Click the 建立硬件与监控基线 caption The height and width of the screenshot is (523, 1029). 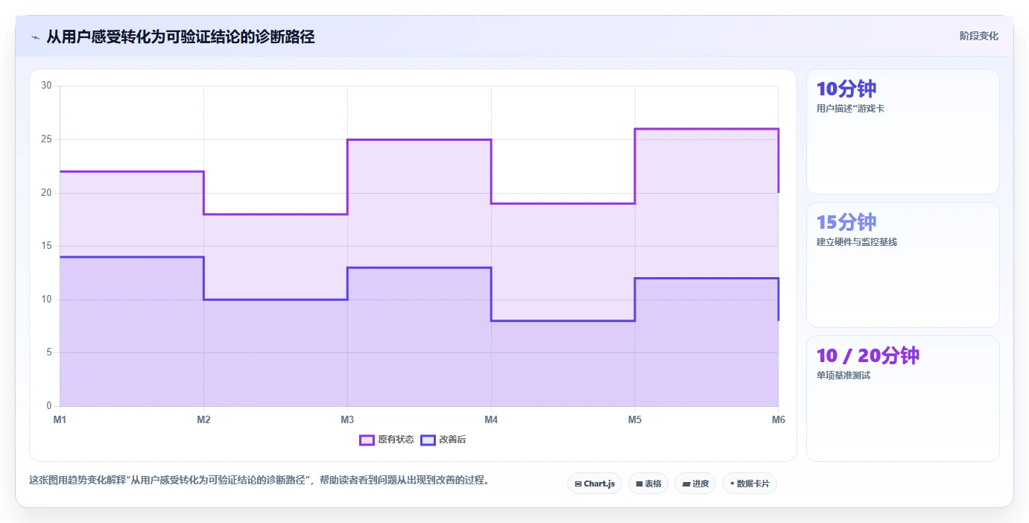click(856, 242)
